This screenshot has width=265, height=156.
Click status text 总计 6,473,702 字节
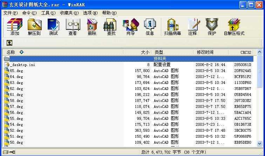[x=161, y=152]
